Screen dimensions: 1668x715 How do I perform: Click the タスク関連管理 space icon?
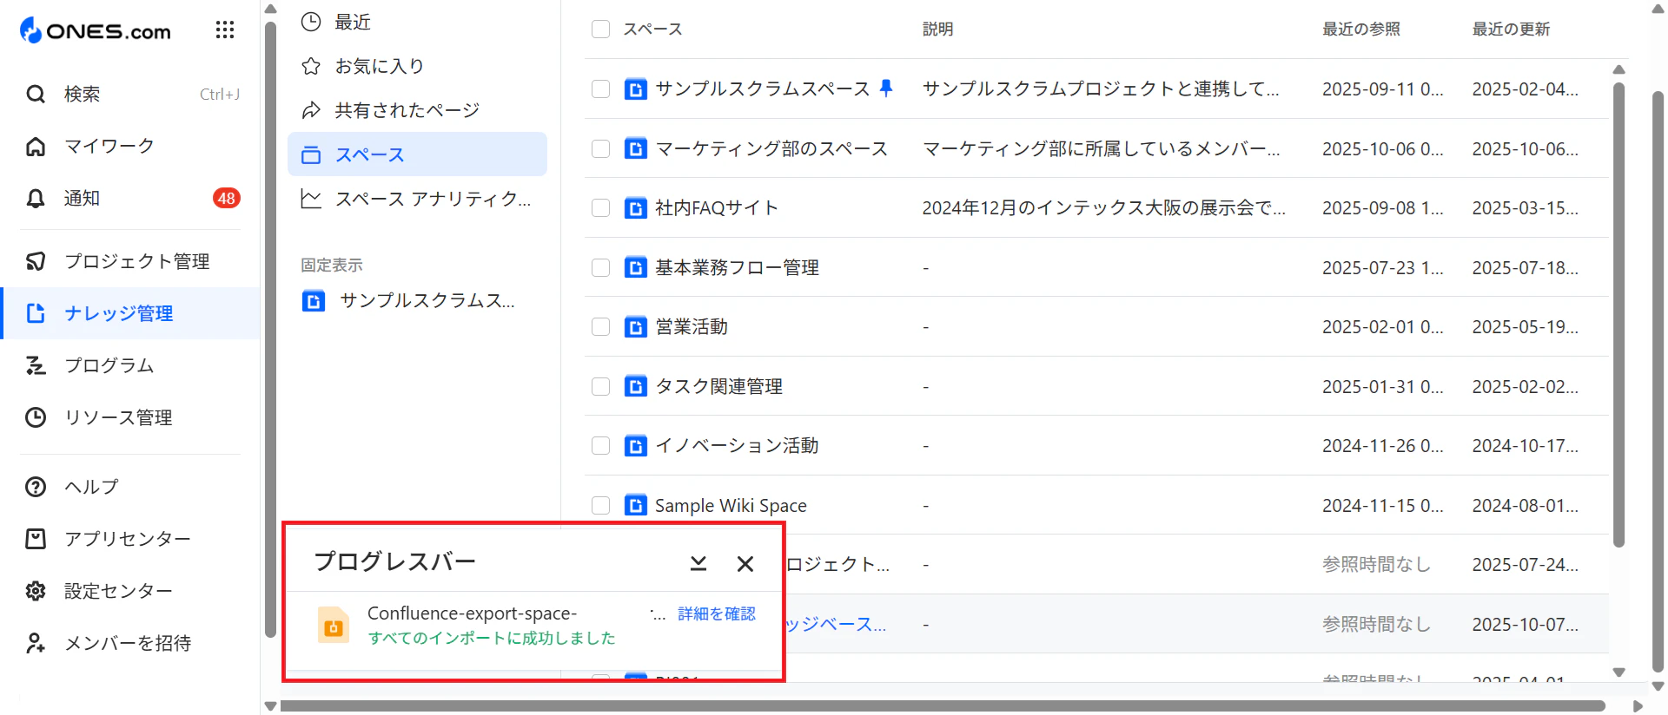click(x=636, y=386)
